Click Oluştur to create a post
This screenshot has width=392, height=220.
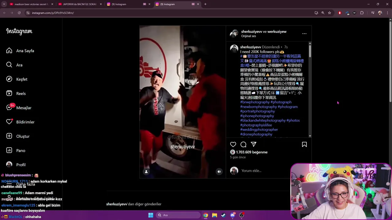click(18, 136)
